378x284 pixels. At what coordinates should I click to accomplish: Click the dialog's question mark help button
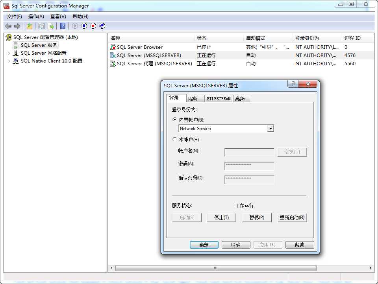click(x=293, y=84)
